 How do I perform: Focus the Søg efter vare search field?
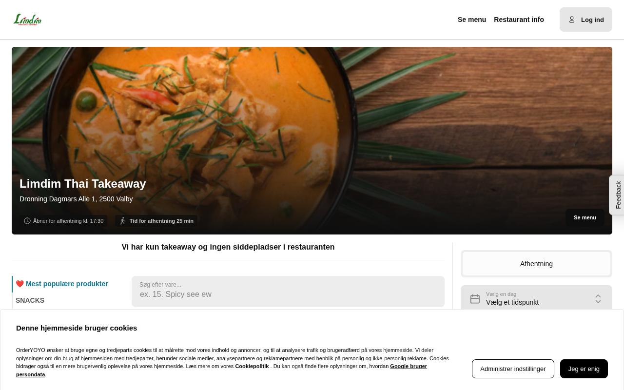click(x=288, y=292)
